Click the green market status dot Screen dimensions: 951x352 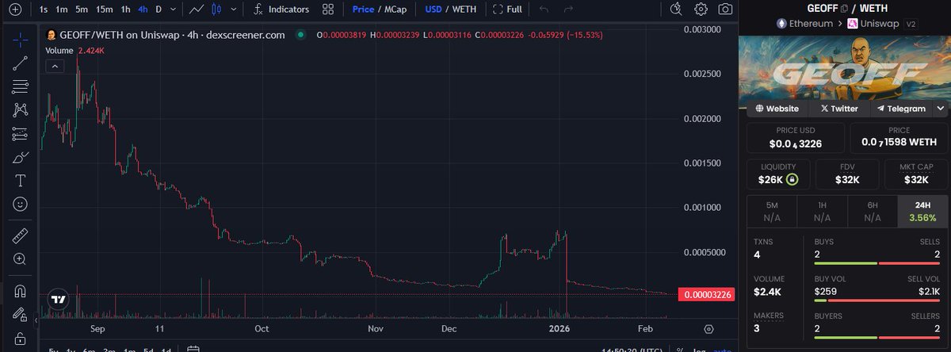[x=300, y=35]
